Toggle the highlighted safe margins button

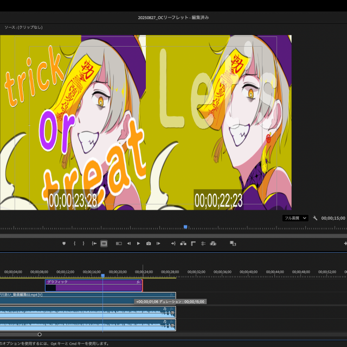pyautogui.click(x=104, y=243)
